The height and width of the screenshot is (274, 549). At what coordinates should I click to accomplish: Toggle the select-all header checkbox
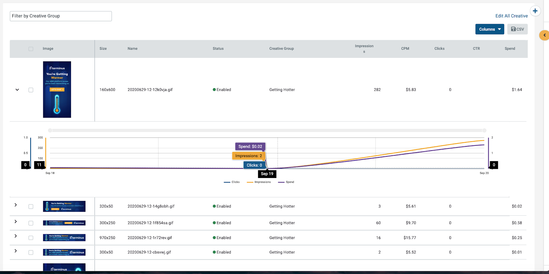pyautogui.click(x=31, y=49)
